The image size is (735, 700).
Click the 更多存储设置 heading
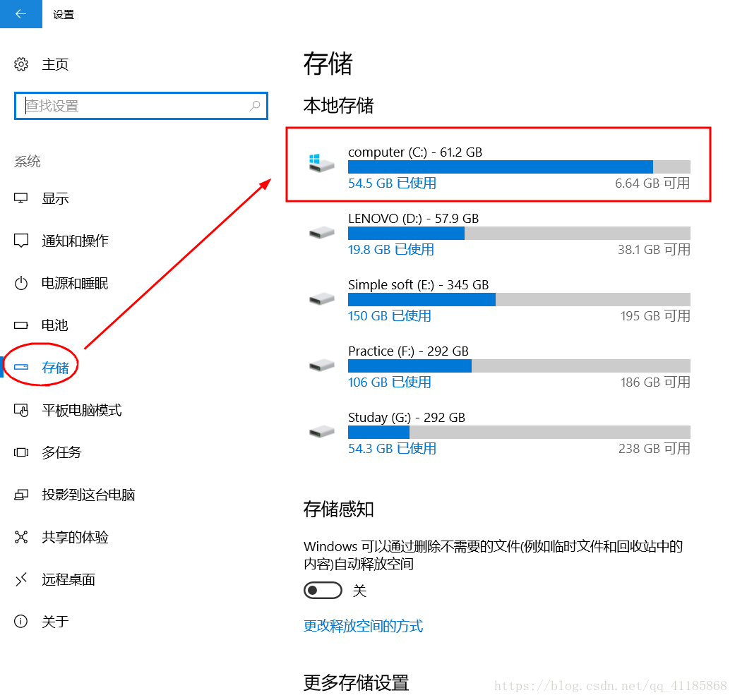[x=357, y=682]
